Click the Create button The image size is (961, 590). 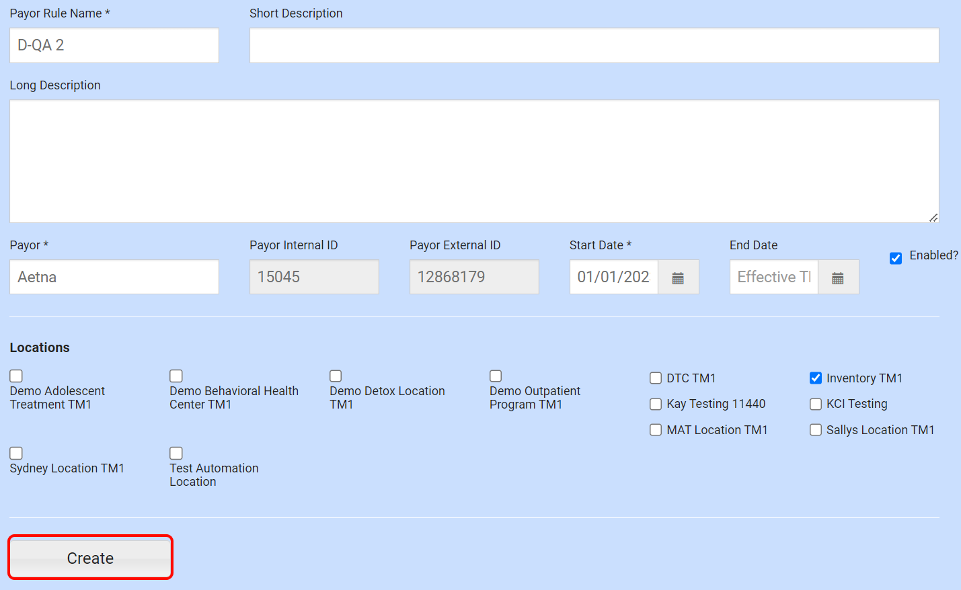tap(89, 557)
